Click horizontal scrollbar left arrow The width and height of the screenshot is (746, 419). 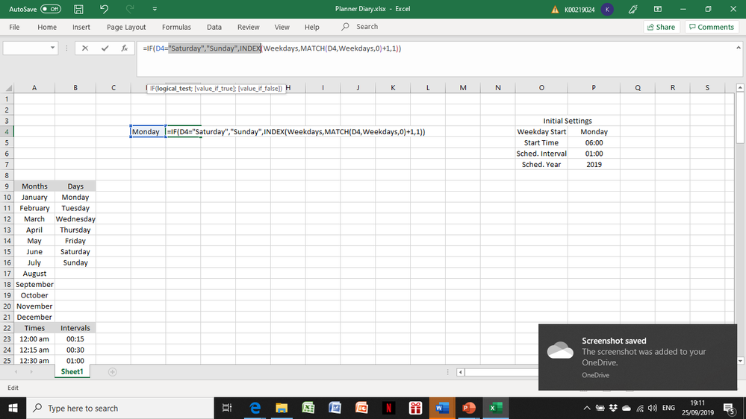click(460, 372)
